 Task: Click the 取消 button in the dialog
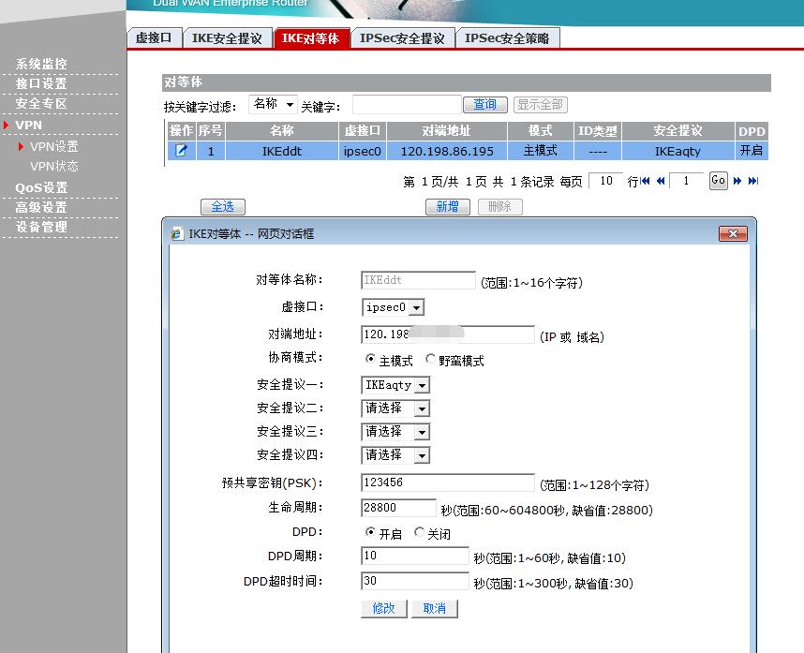pos(434,608)
